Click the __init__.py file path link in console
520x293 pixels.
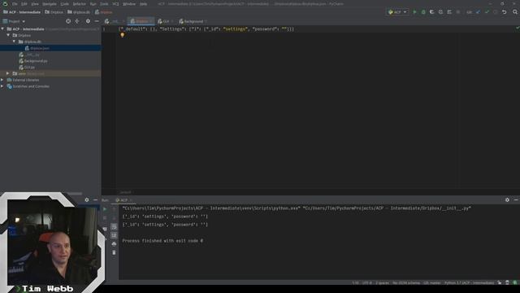(x=387, y=208)
